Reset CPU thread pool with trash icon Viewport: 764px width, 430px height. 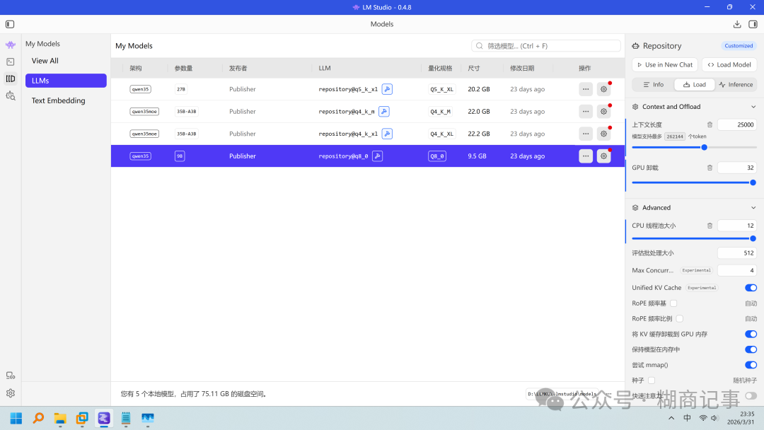[x=710, y=226]
